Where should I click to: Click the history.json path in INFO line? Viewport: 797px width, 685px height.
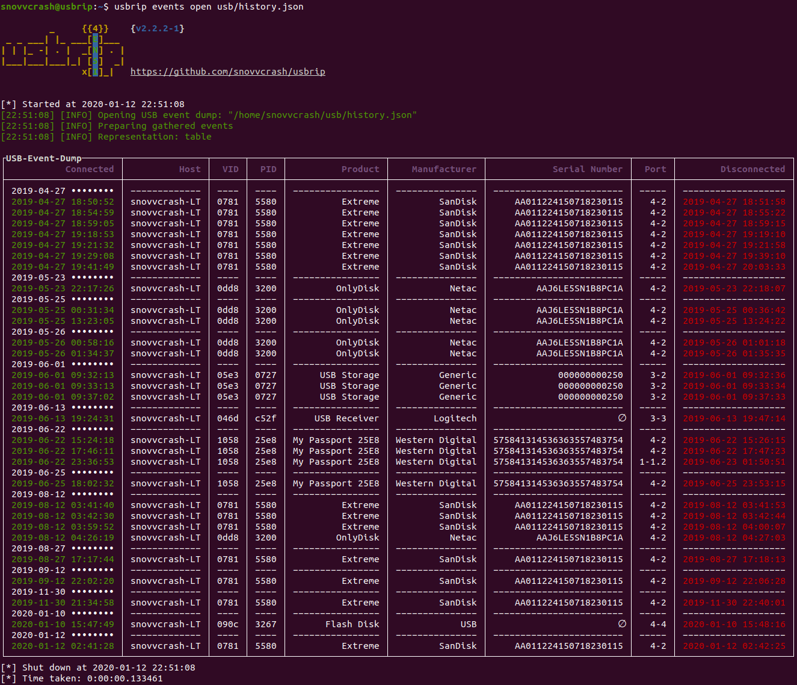pos(322,115)
